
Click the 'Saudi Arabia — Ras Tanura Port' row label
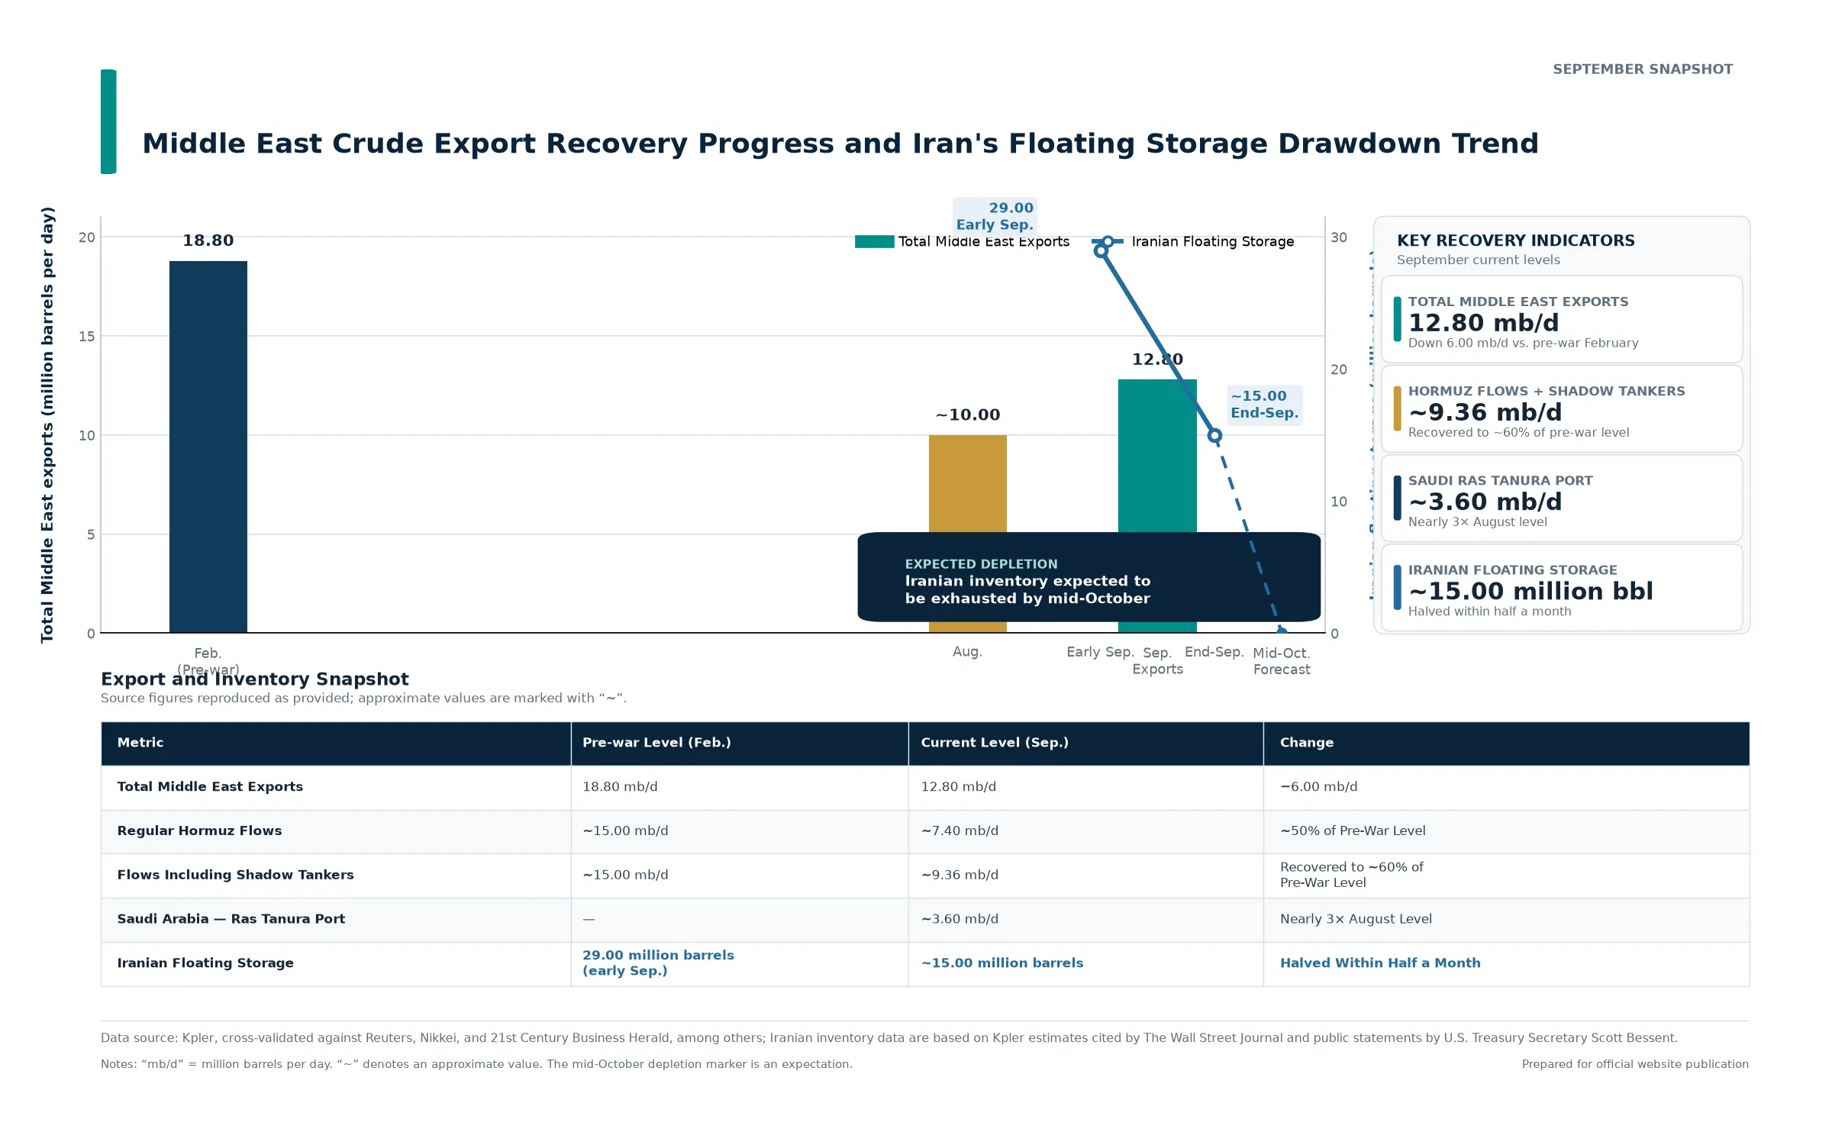231,919
